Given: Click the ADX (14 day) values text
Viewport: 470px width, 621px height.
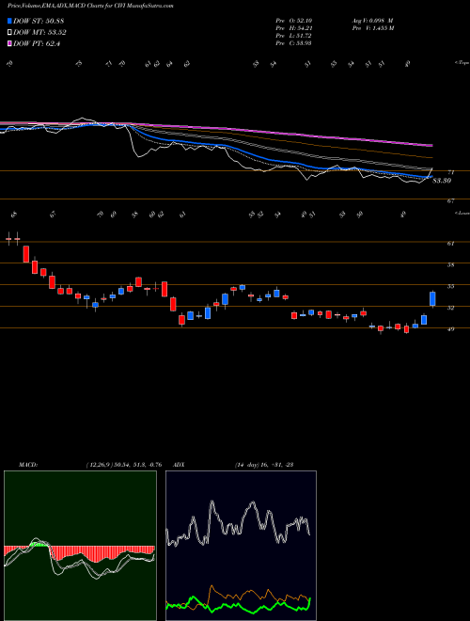Looking at the screenshot, I should tap(263, 465).
